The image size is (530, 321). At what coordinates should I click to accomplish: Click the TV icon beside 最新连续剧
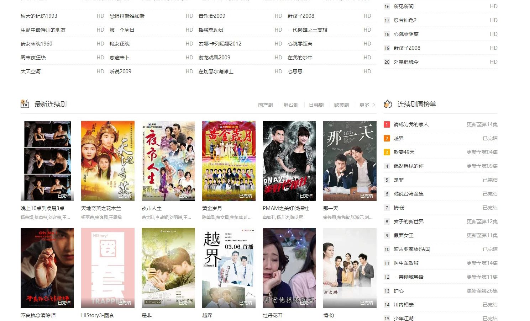[25, 104]
